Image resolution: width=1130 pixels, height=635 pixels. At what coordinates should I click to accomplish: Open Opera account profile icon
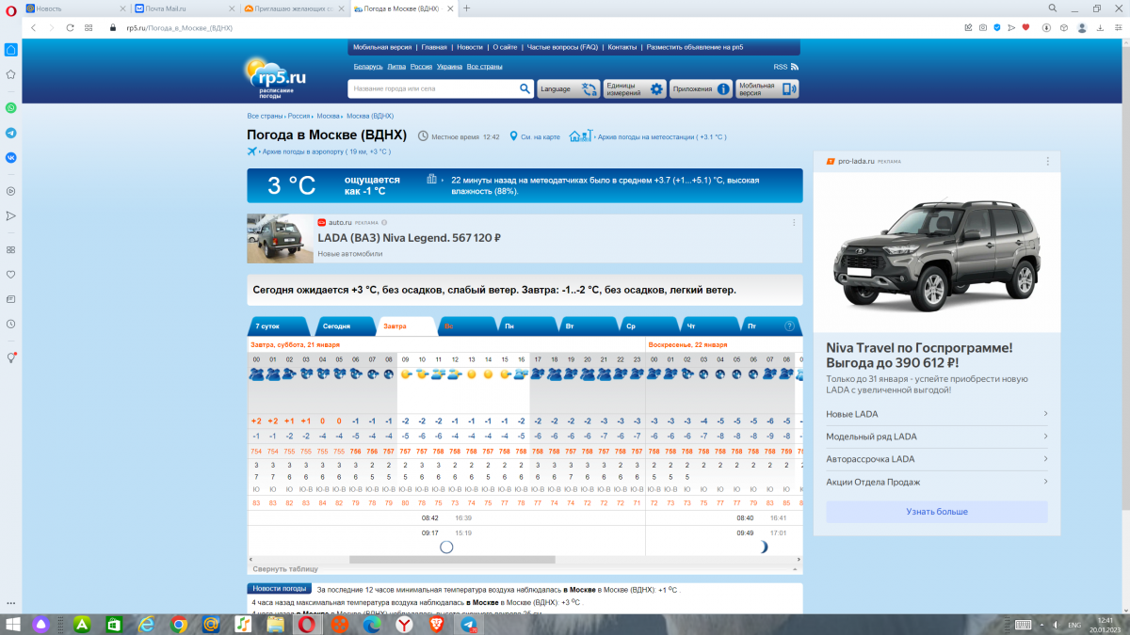pos(1082,27)
